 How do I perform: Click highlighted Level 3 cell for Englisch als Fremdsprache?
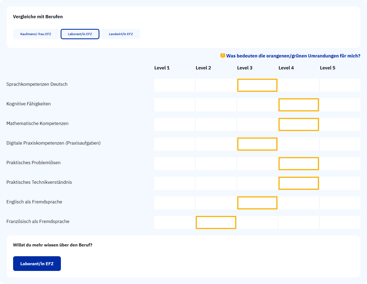[257, 203]
